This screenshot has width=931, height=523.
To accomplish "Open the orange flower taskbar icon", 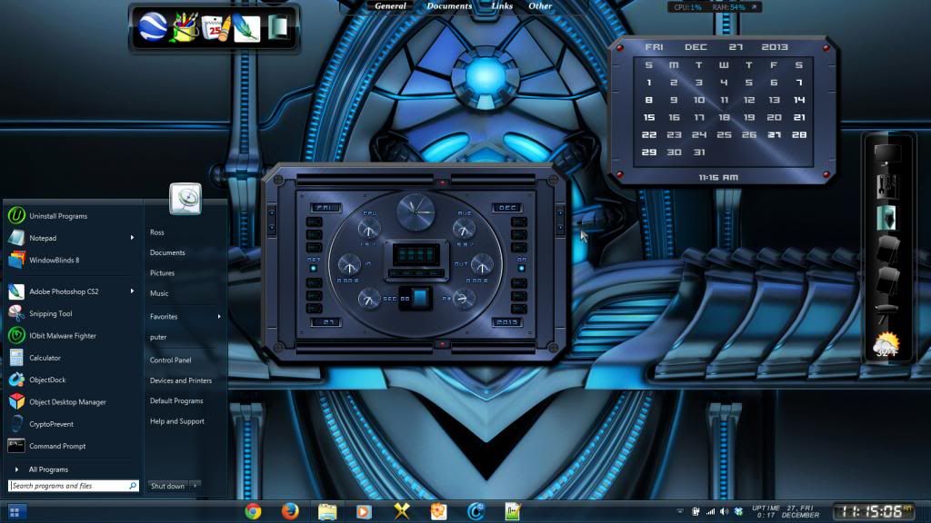I will [438, 511].
